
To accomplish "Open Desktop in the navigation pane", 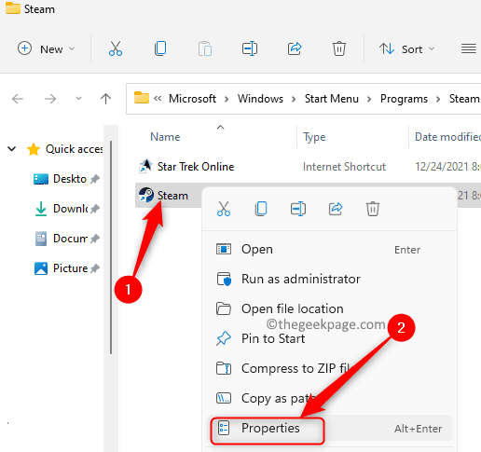I will 70,179.
